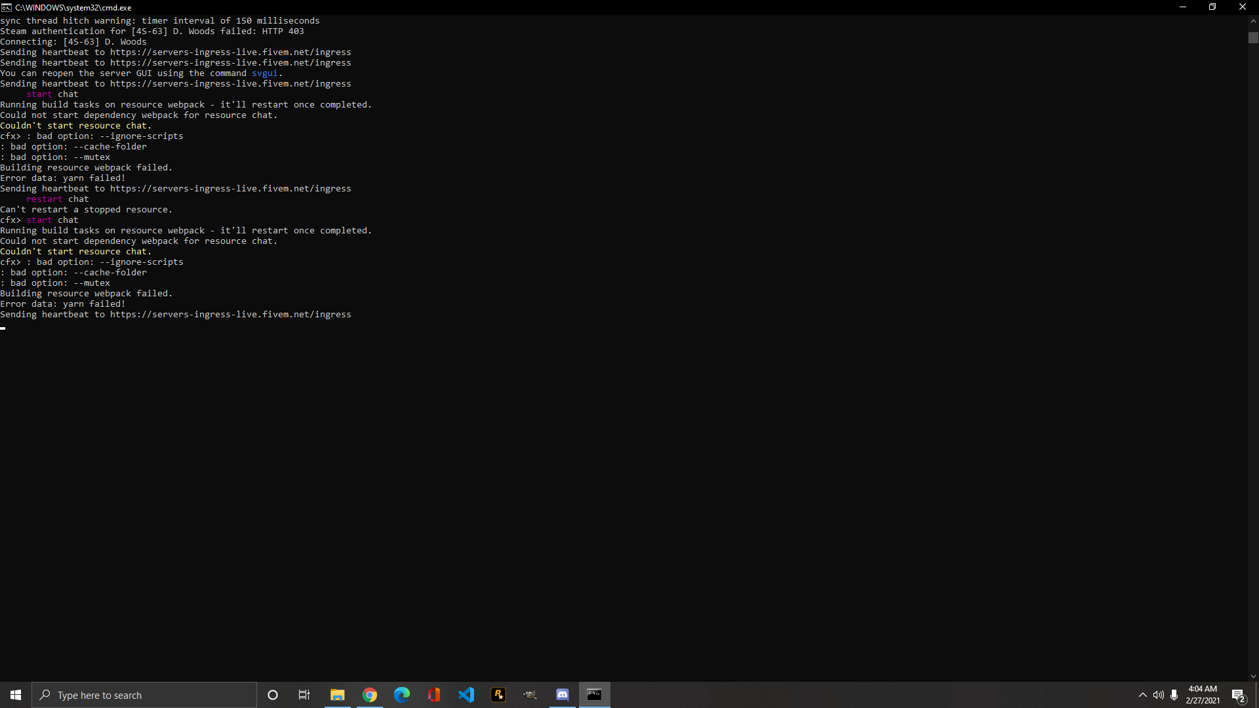Open the Windows Start menu
The height and width of the screenshot is (708, 1259).
14,695
